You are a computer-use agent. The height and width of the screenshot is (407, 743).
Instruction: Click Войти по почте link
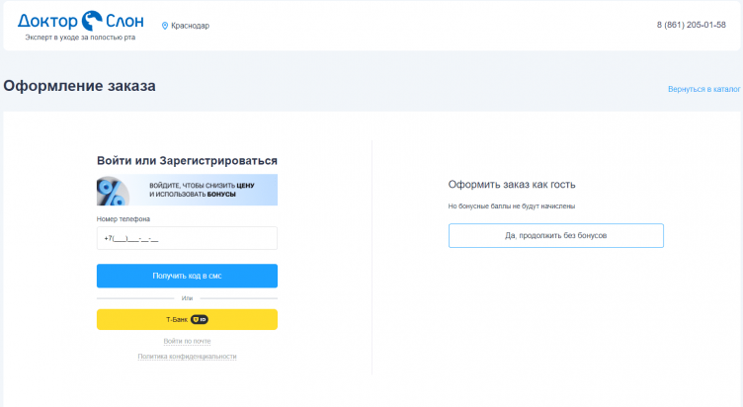(x=187, y=341)
